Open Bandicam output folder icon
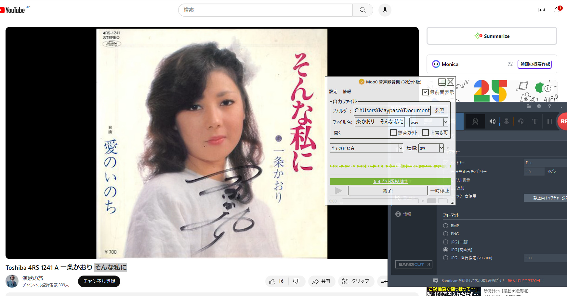567x296 pixels. (529, 106)
